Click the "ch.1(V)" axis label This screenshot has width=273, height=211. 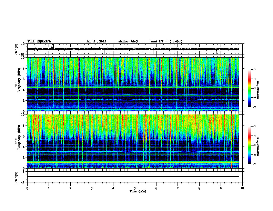click(17, 49)
